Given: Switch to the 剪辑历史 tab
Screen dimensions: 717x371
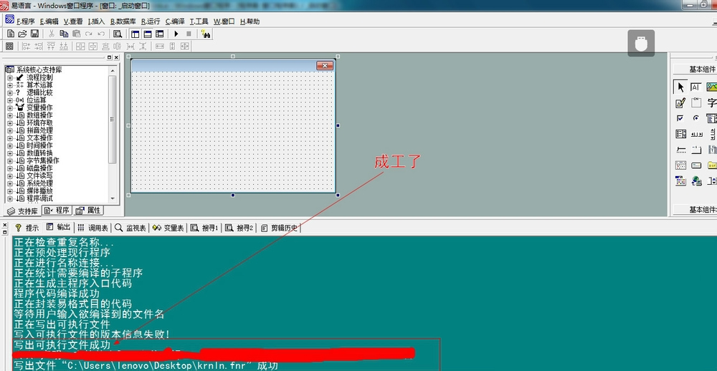Looking at the screenshot, I should coord(280,228).
